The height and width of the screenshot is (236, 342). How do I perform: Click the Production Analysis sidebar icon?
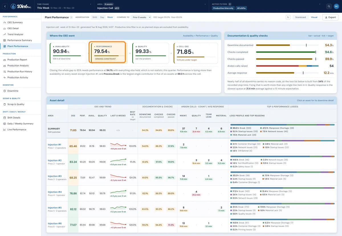click(5, 66)
